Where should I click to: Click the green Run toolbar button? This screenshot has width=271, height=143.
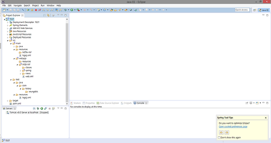point(72,10)
